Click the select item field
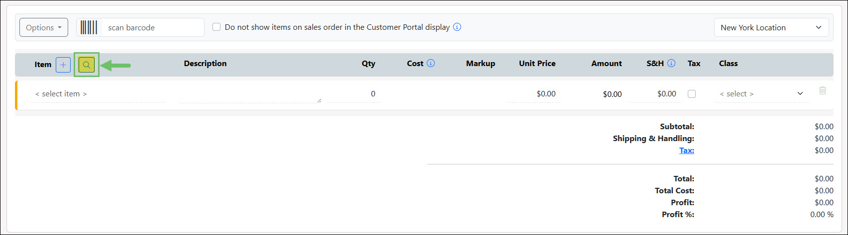Viewport: 848px width, 235px height. pos(97,93)
